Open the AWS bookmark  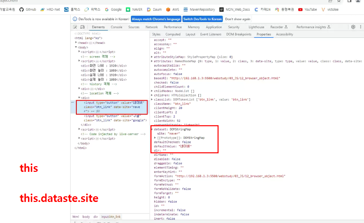coord(173,9)
